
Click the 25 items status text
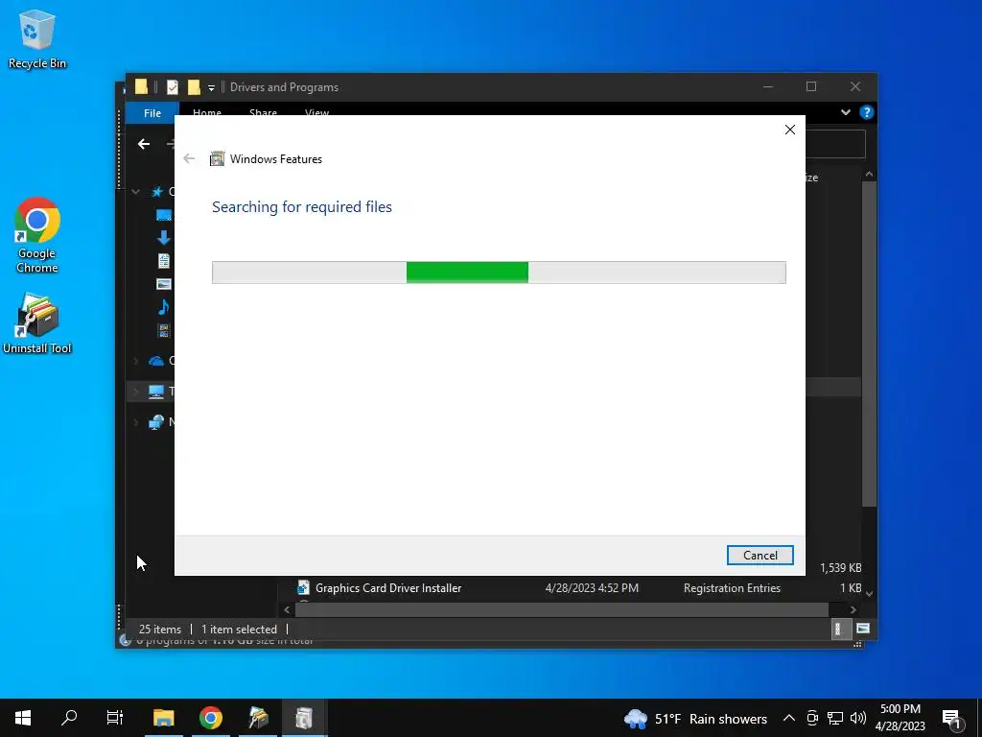[x=160, y=630]
